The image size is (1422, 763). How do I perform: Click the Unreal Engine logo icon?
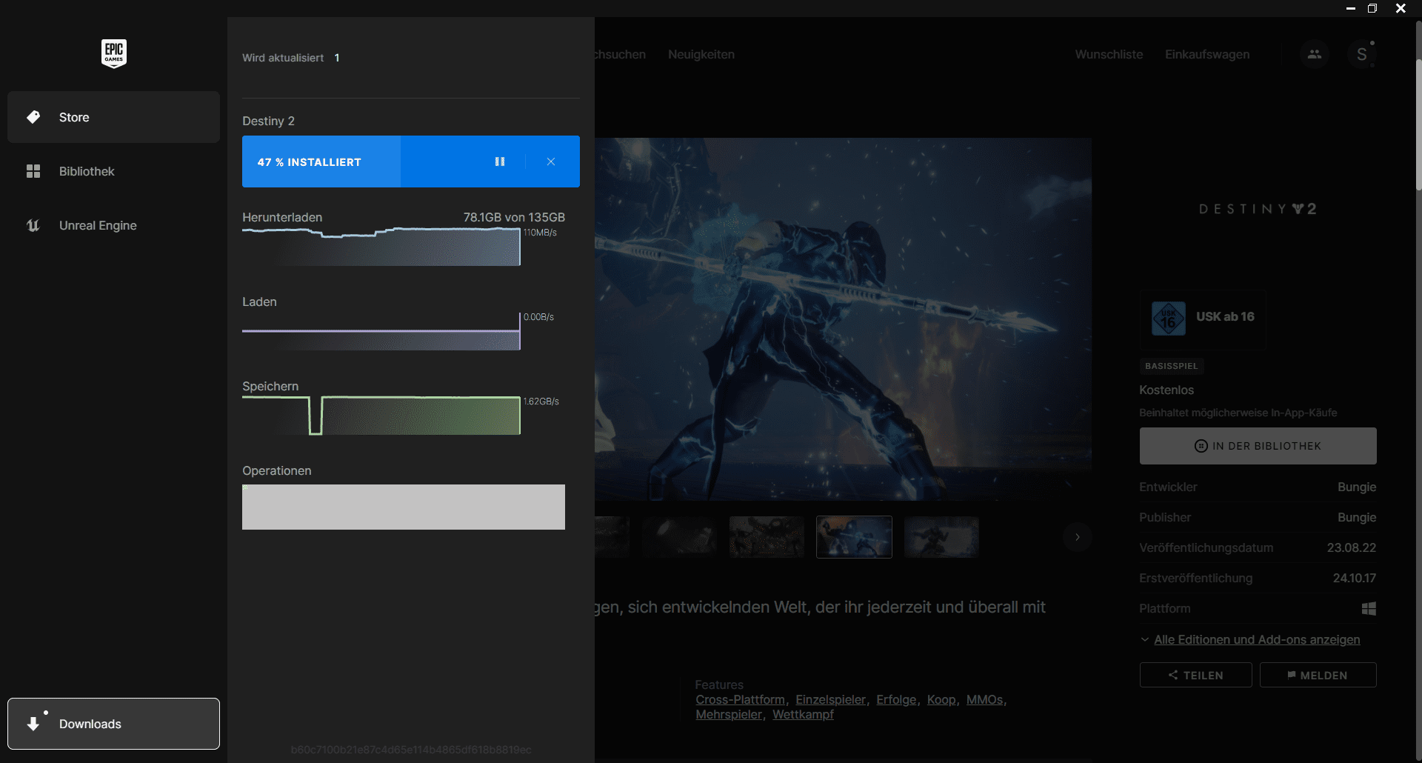click(33, 225)
